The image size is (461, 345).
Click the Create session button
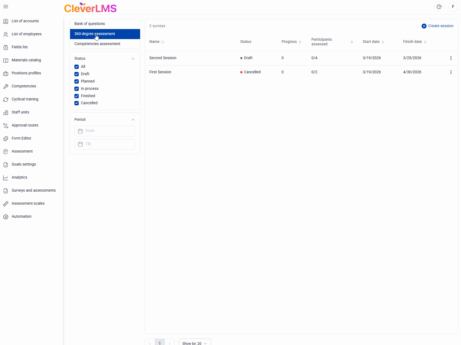tap(437, 26)
